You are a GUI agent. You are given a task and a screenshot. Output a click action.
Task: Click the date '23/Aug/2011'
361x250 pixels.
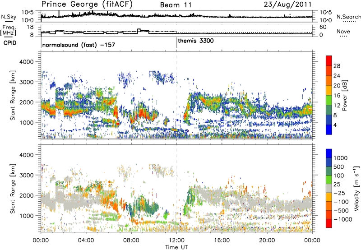click(x=287, y=5)
